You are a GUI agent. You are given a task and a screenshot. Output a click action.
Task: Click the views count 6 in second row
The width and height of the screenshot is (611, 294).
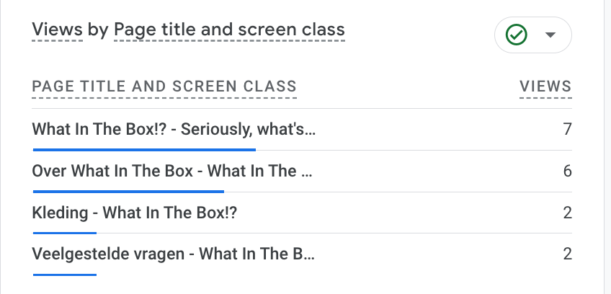pyautogui.click(x=567, y=171)
